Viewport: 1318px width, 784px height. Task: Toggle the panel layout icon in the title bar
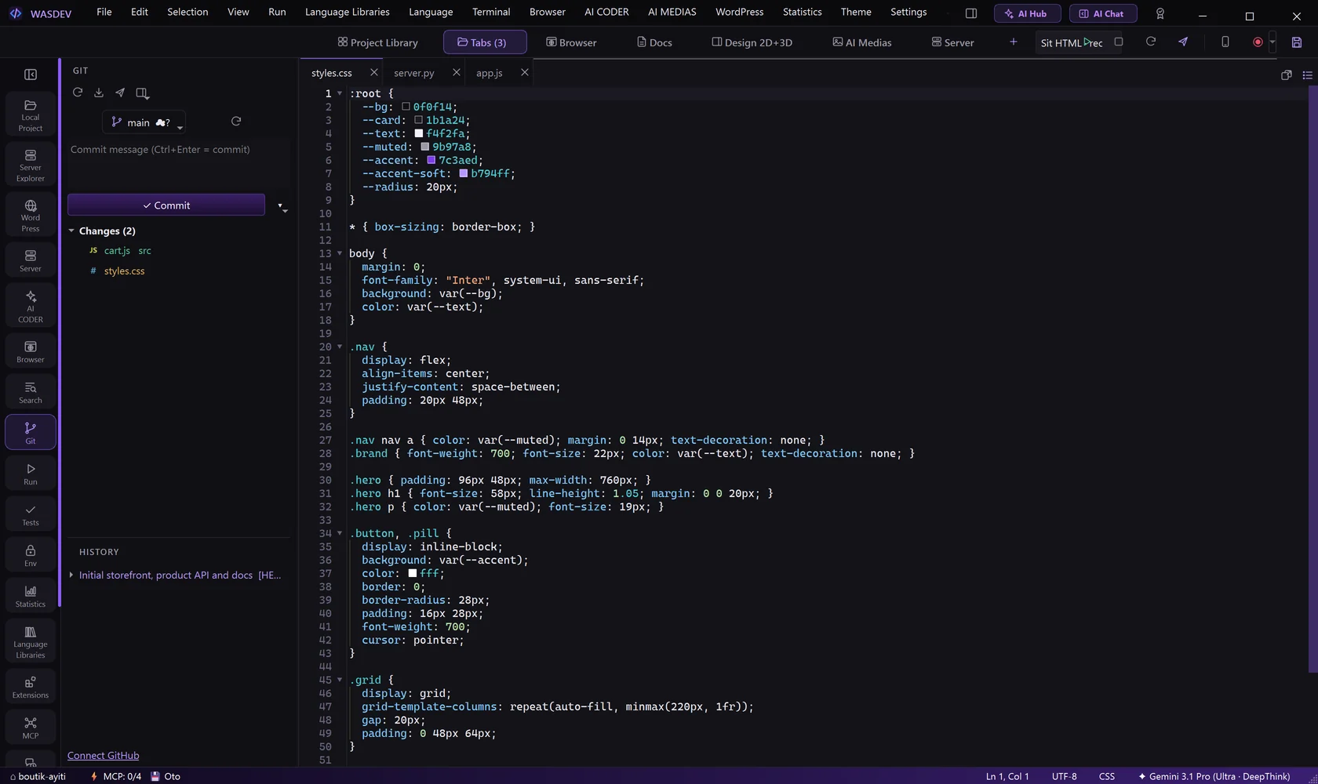coord(971,13)
